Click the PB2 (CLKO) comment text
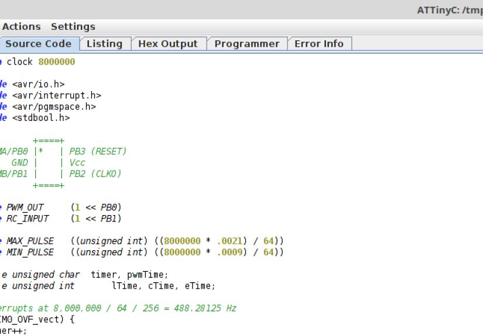 [95, 174]
